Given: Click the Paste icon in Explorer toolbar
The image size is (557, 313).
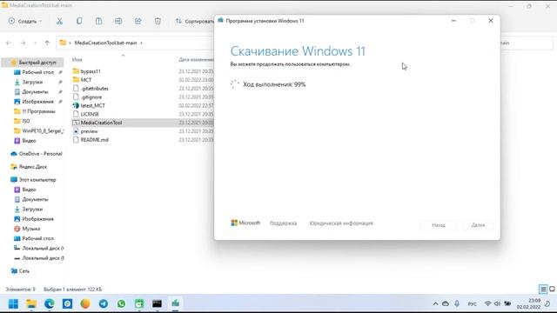Looking at the screenshot, I should pyautogui.click(x=98, y=21).
